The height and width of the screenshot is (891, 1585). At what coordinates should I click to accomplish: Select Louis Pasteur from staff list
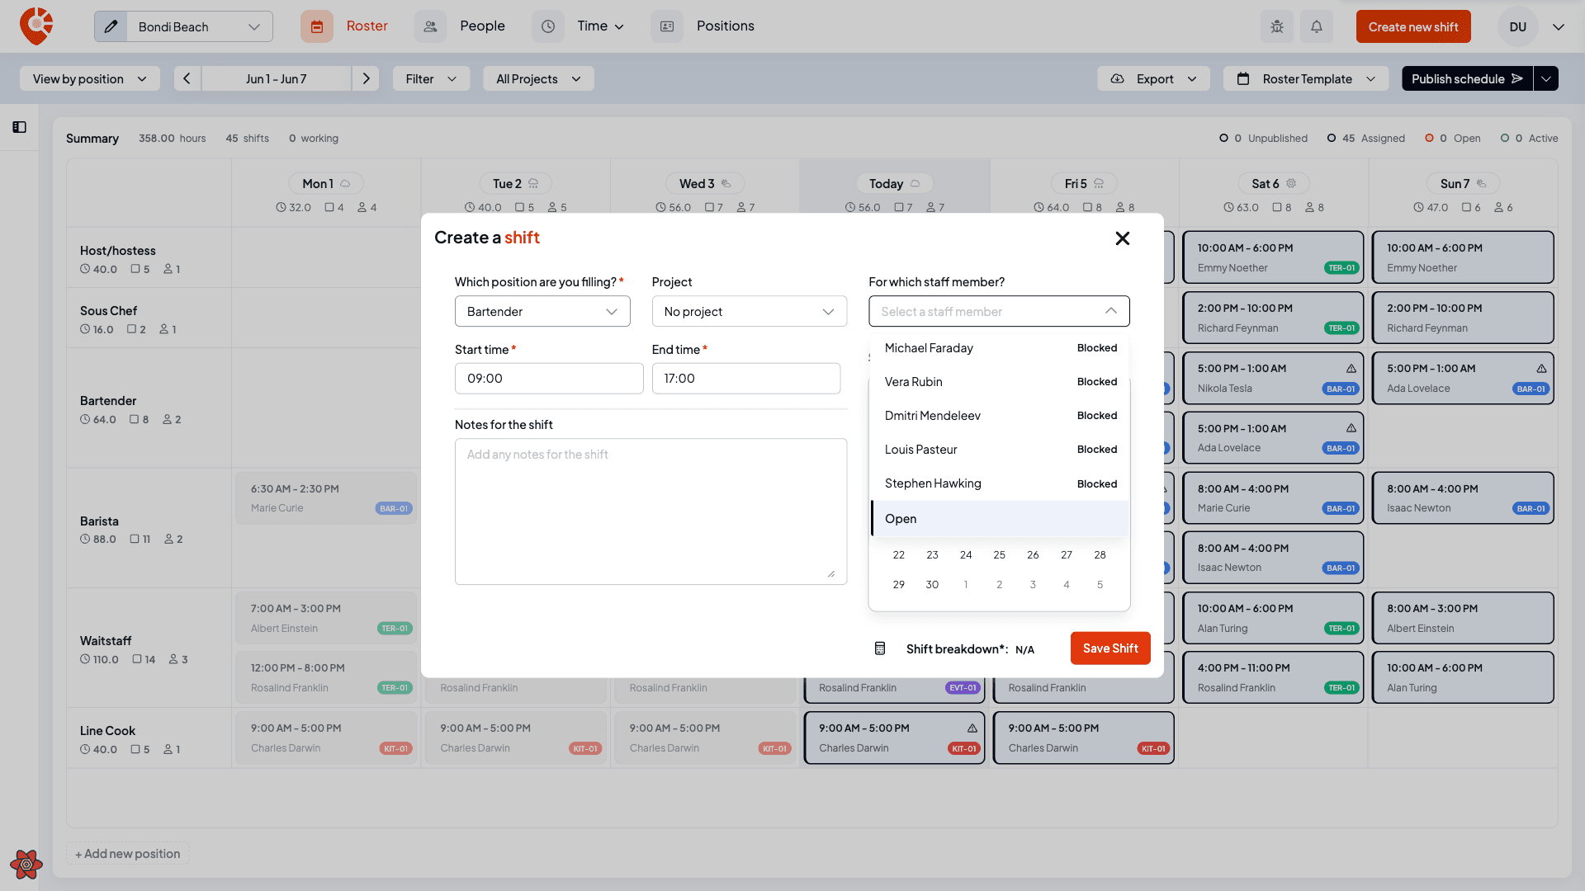tap(1000, 450)
